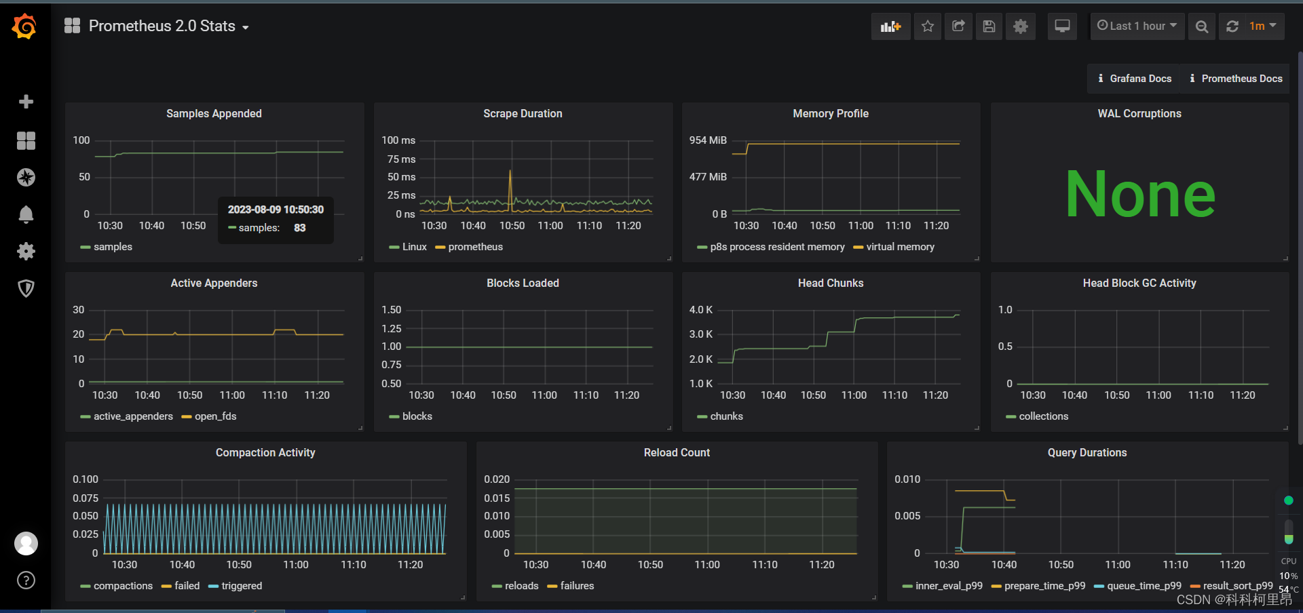Viewport: 1303px width, 613px height.
Task: Open the Compaction Activity panel title menu
Action: tap(265, 452)
